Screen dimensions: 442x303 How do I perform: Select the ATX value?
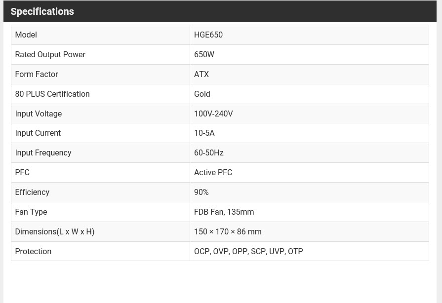(201, 75)
